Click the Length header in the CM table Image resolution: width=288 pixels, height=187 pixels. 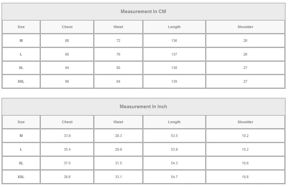pos(174,27)
